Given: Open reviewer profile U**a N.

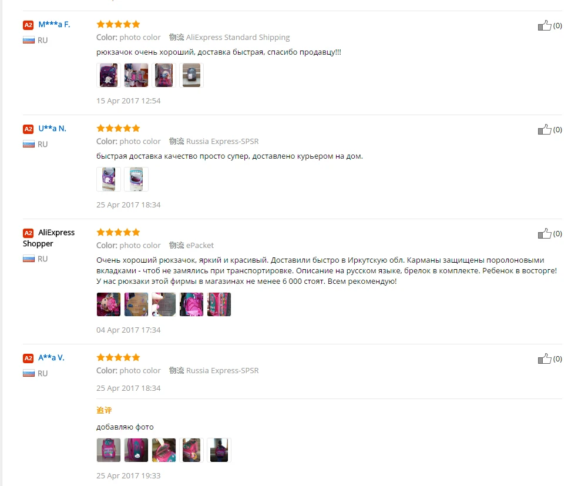Looking at the screenshot, I should point(52,129).
